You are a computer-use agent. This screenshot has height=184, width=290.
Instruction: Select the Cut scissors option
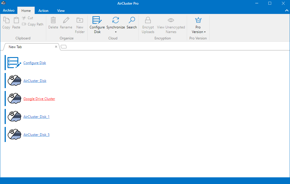click(27, 18)
